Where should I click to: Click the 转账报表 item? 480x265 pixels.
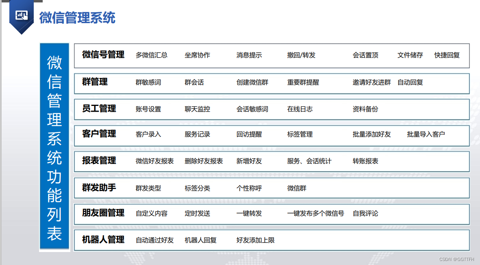[365, 161]
